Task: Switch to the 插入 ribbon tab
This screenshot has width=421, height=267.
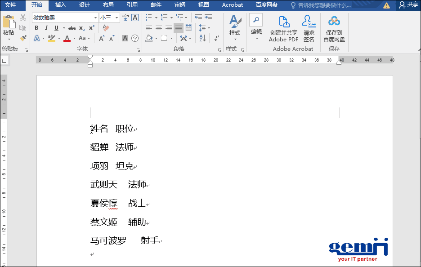Action: click(60, 5)
